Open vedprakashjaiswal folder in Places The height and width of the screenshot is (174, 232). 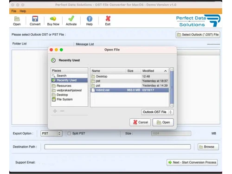[69, 90]
